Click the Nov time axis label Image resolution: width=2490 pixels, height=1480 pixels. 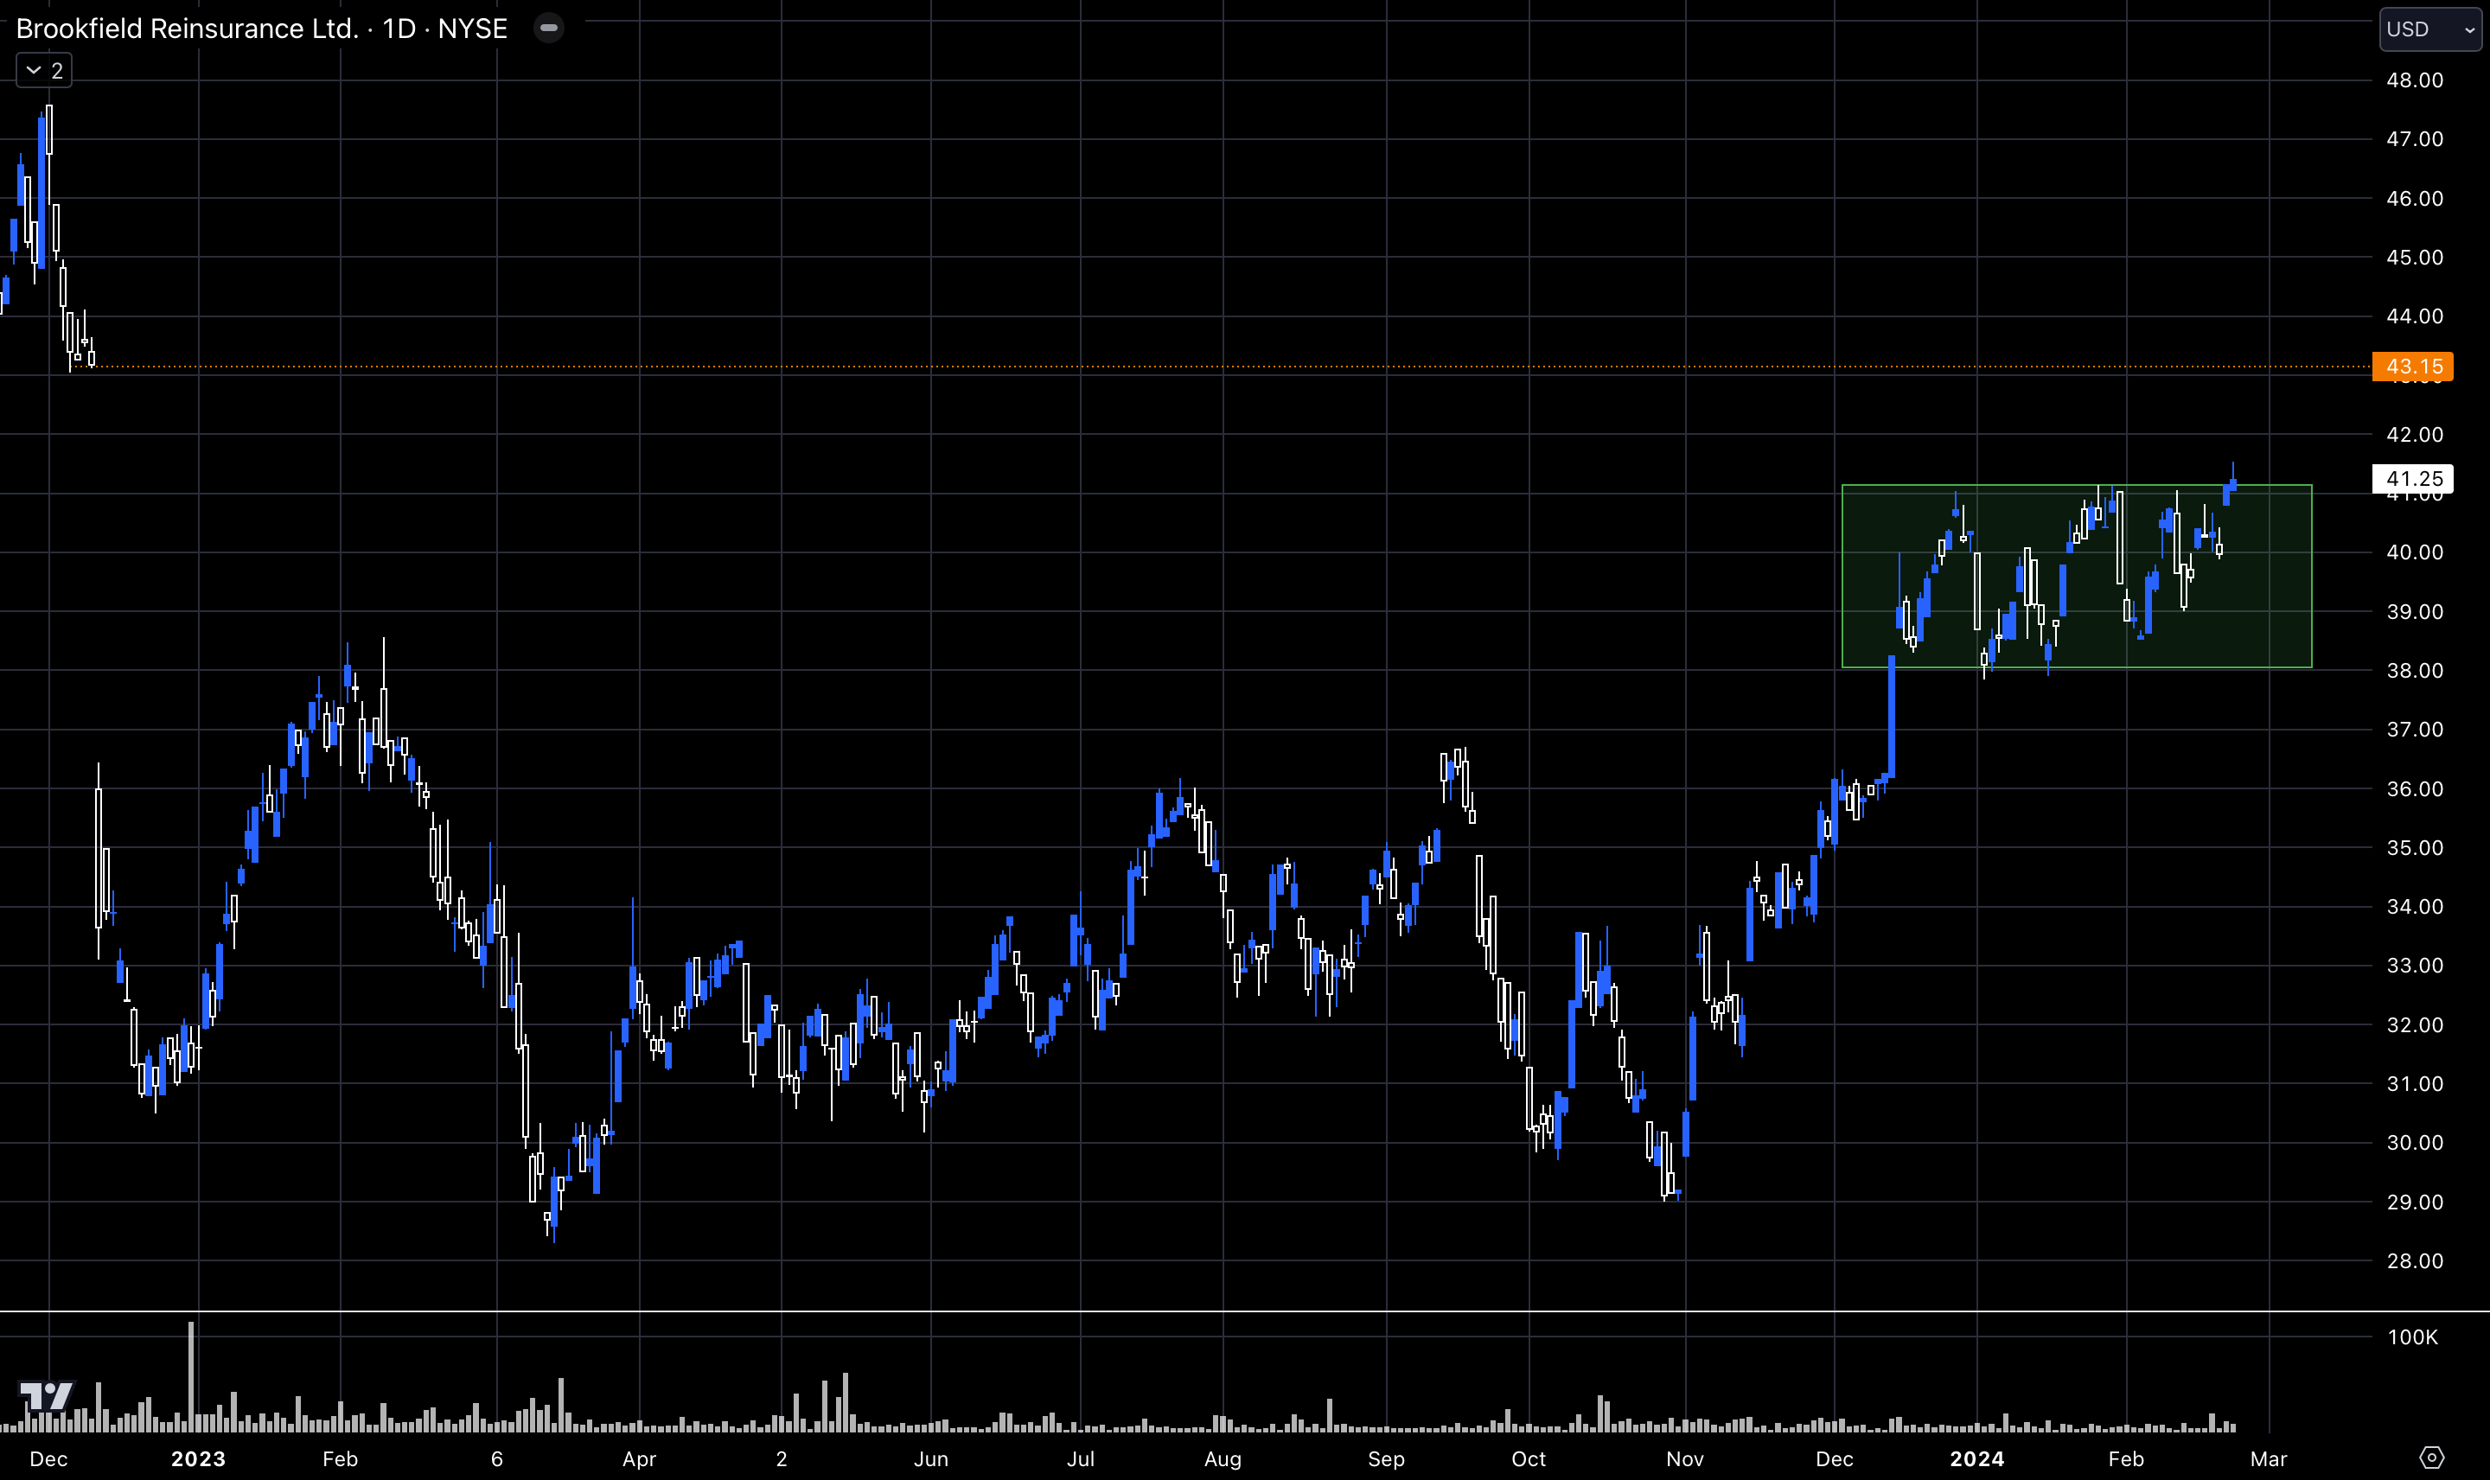point(1684,1459)
